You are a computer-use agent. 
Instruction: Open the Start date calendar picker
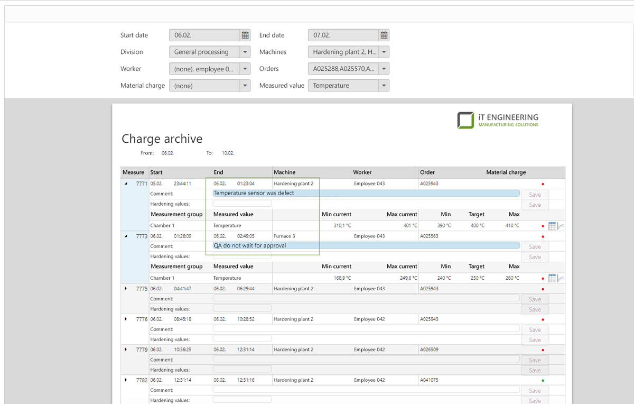(245, 35)
